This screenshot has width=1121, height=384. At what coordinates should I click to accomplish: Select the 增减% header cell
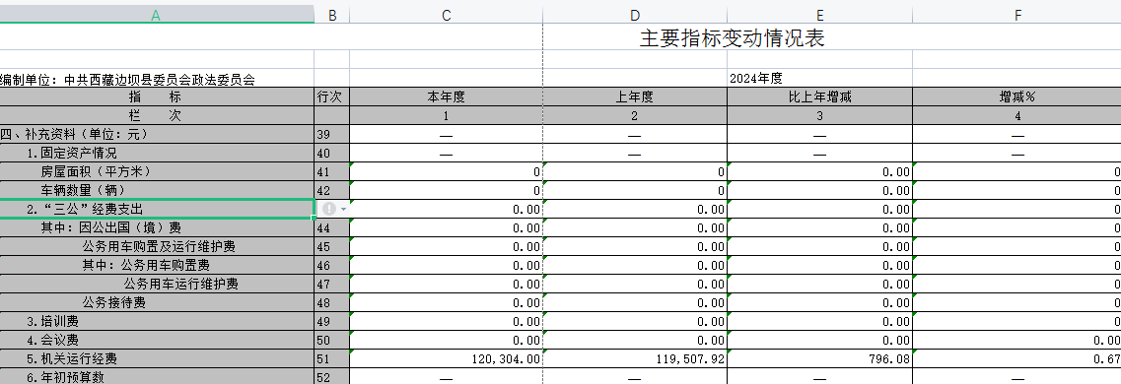tap(1016, 97)
